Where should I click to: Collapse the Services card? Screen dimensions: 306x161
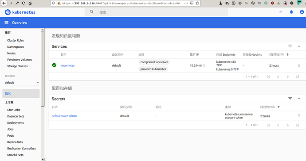[x=299, y=46]
